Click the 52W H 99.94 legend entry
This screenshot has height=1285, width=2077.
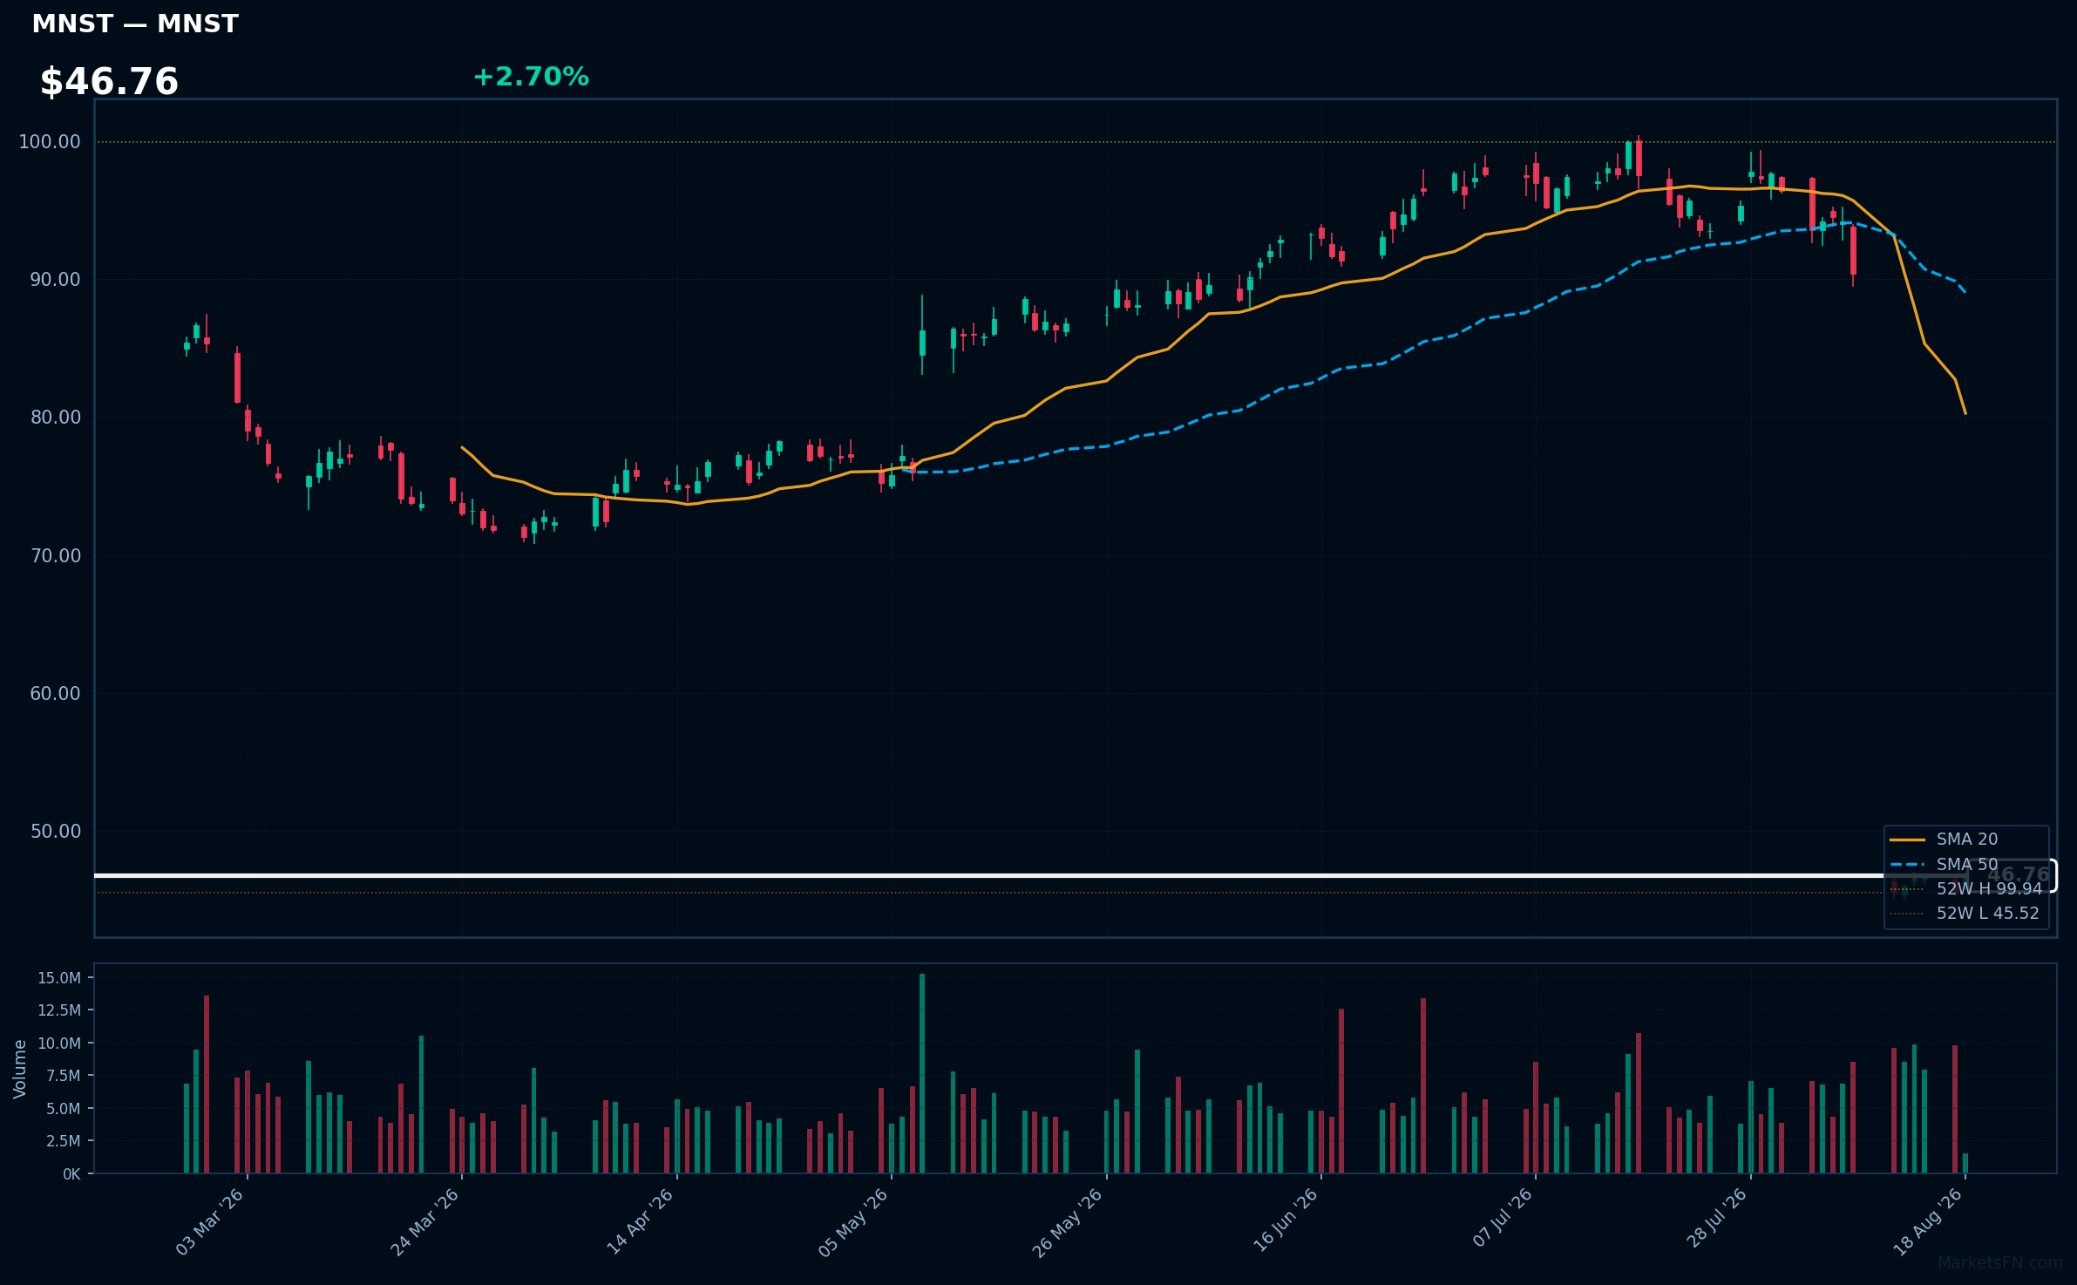1965,889
